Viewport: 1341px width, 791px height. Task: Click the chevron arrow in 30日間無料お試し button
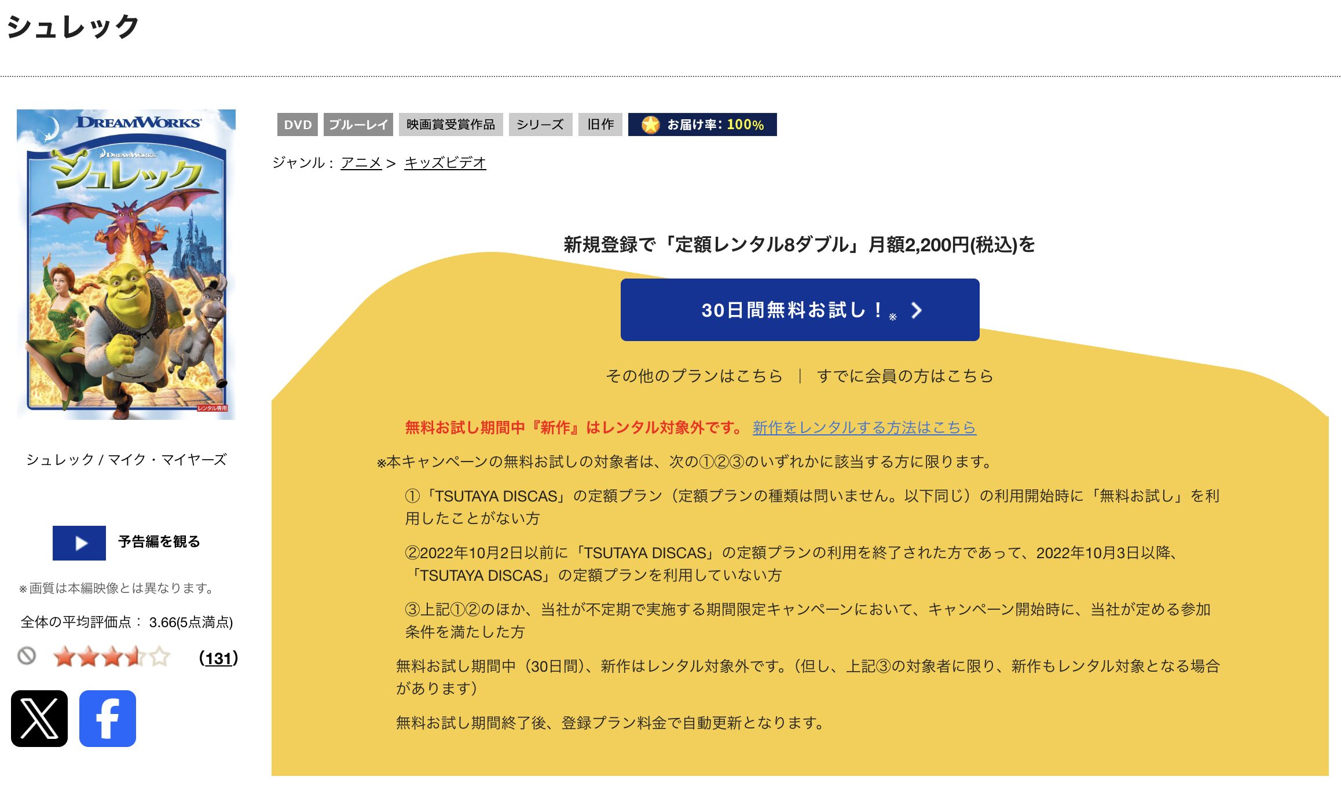(x=916, y=310)
